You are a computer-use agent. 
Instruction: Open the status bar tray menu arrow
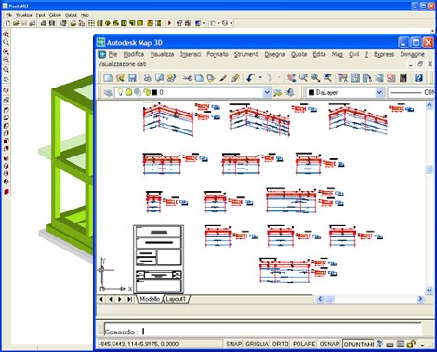[x=422, y=345]
